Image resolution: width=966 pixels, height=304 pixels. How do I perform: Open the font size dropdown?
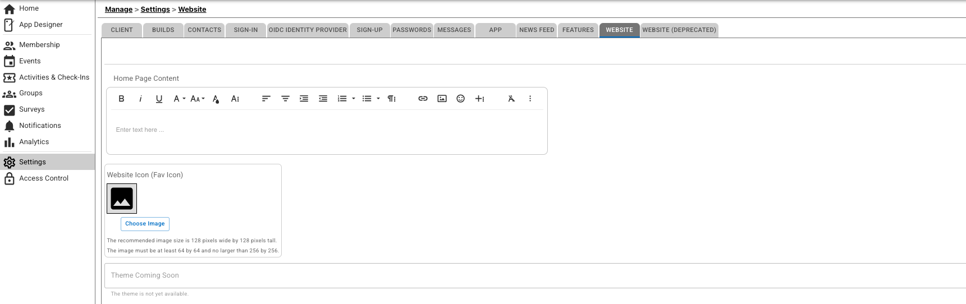click(198, 99)
